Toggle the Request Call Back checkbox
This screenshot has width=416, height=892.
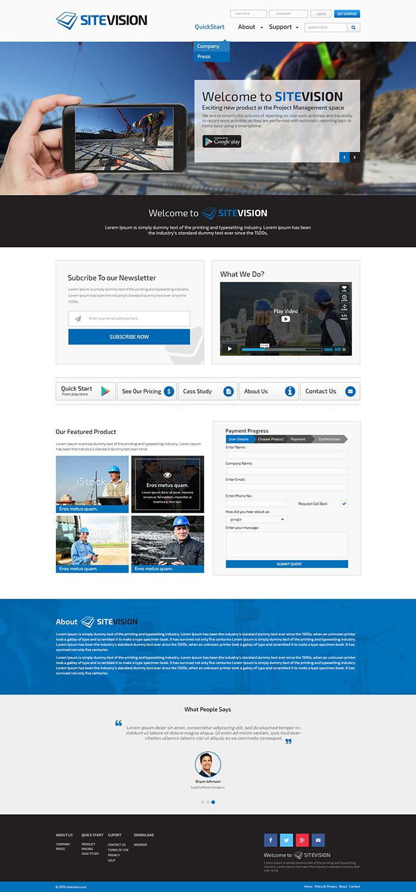pos(344,504)
